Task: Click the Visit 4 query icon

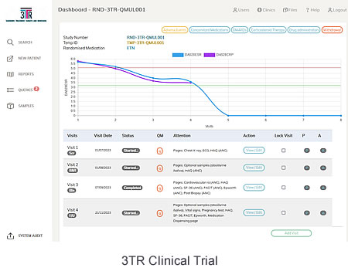Action: pos(160,213)
